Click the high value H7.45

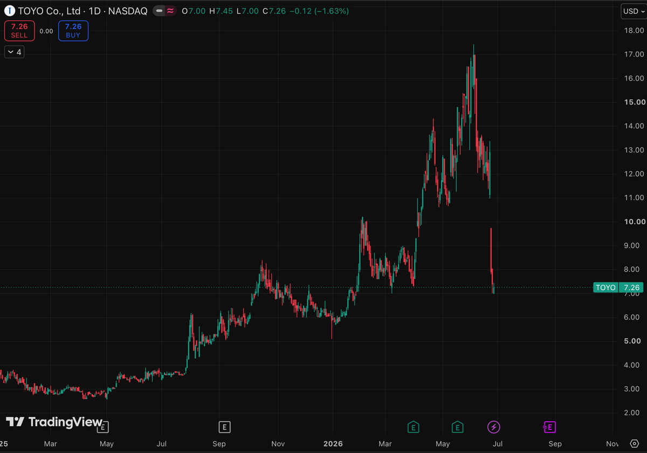tap(221, 11)
